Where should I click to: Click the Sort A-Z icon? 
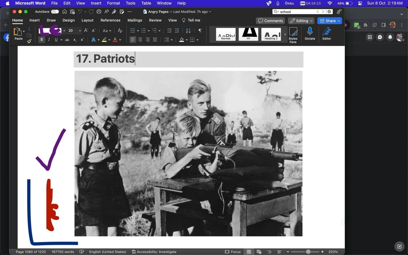188,31
